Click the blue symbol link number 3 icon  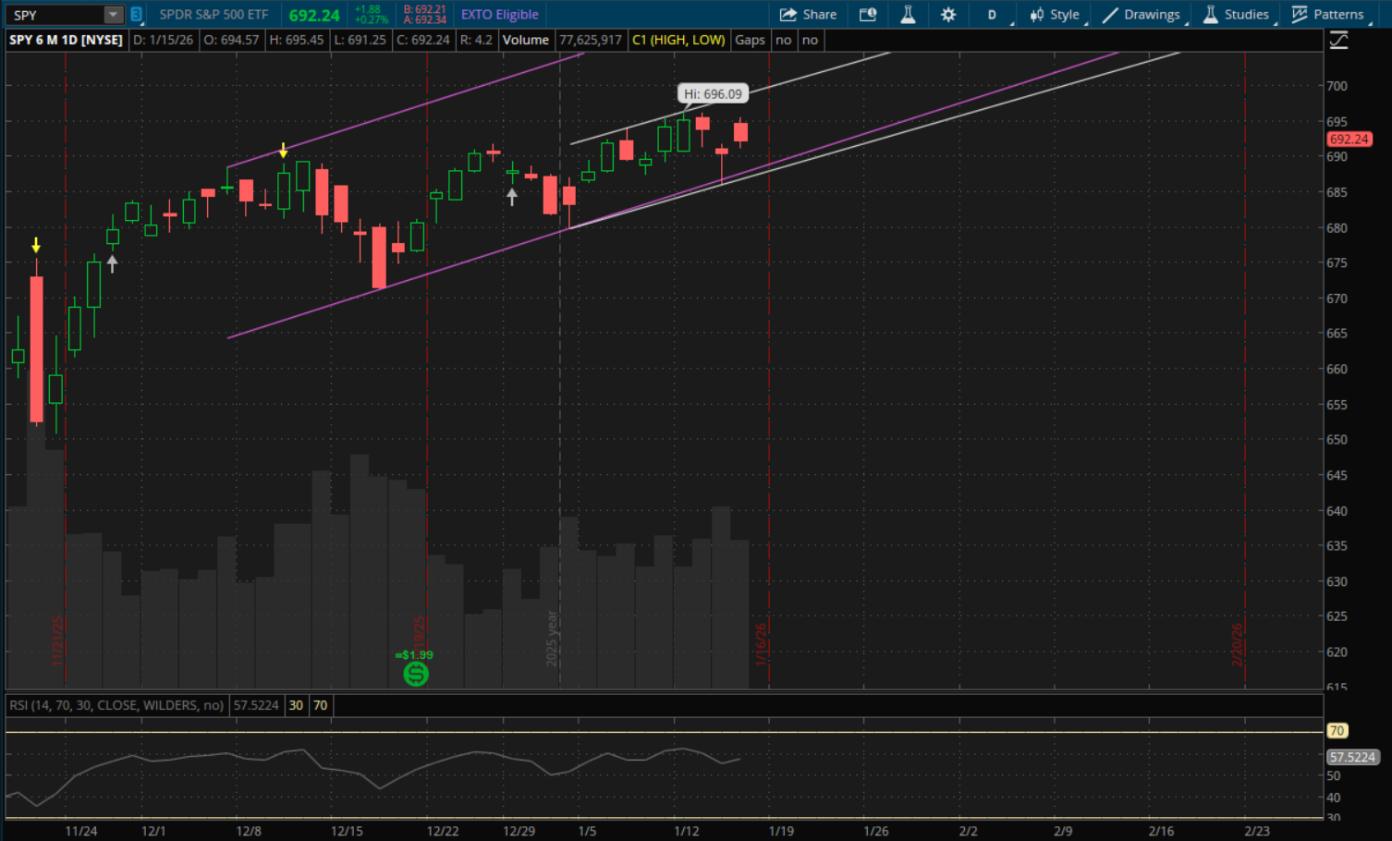(136, 15)
